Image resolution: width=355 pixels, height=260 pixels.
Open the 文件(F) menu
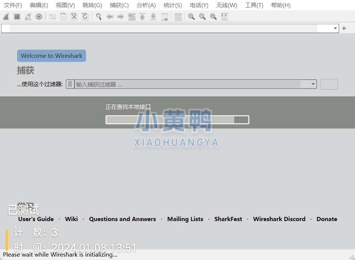[13, 5]
